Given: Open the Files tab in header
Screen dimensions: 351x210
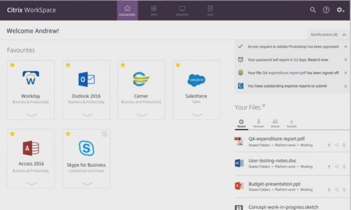Looking at the screenshot, I should tap(210, 10).
